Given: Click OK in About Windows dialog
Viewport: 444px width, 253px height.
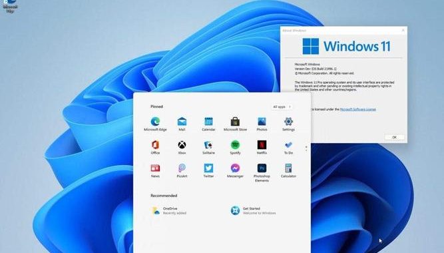Looking at the screenshot, I should [394, 137].
